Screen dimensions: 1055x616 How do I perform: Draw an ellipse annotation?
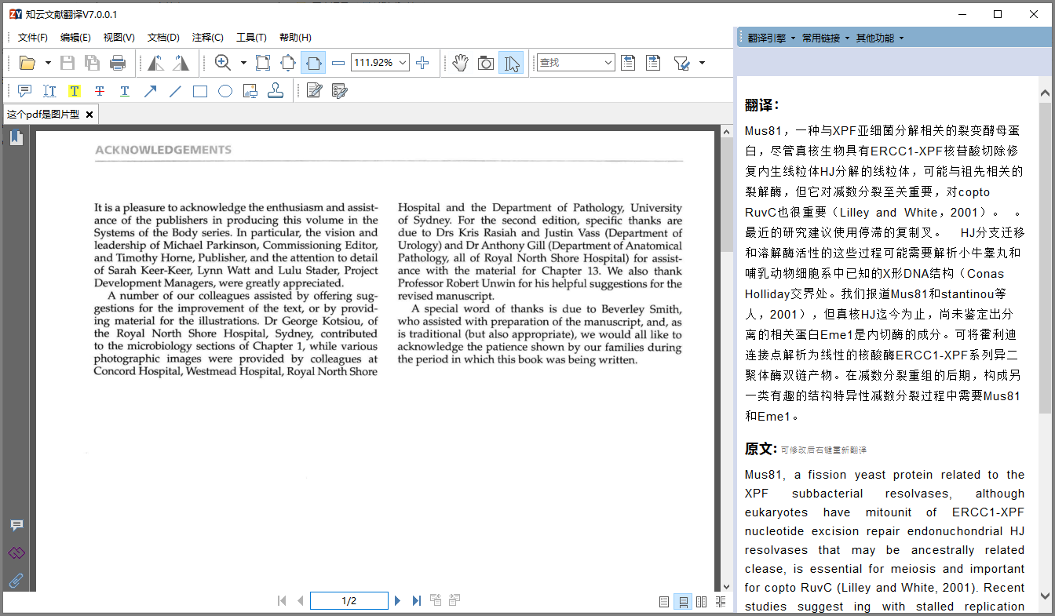coord(225,91)
